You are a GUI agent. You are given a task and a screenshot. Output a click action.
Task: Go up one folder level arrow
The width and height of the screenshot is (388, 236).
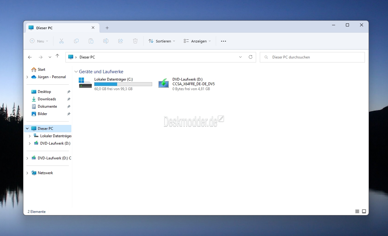[57, 56]
